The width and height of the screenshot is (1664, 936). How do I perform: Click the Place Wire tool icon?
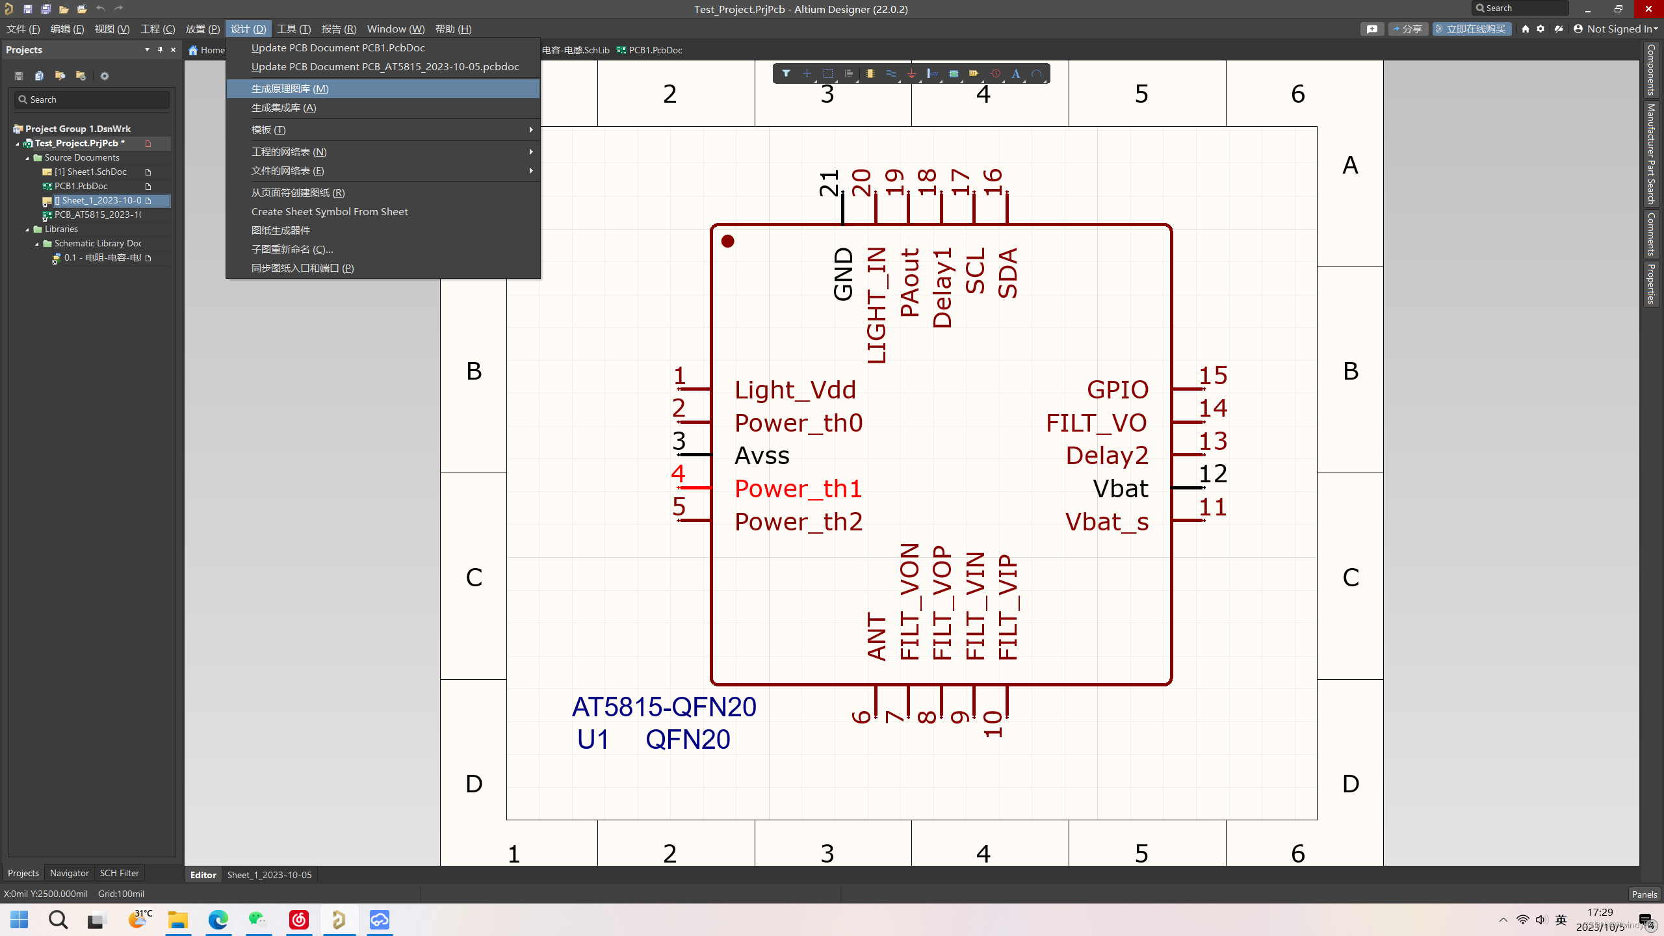[x=890, y=73]
